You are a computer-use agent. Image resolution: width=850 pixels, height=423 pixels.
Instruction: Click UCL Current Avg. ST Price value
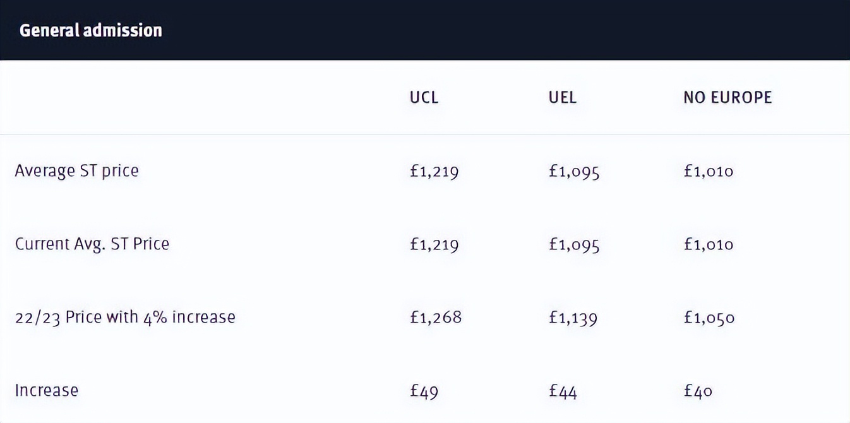pyautogui.click(x=434, y=244)
